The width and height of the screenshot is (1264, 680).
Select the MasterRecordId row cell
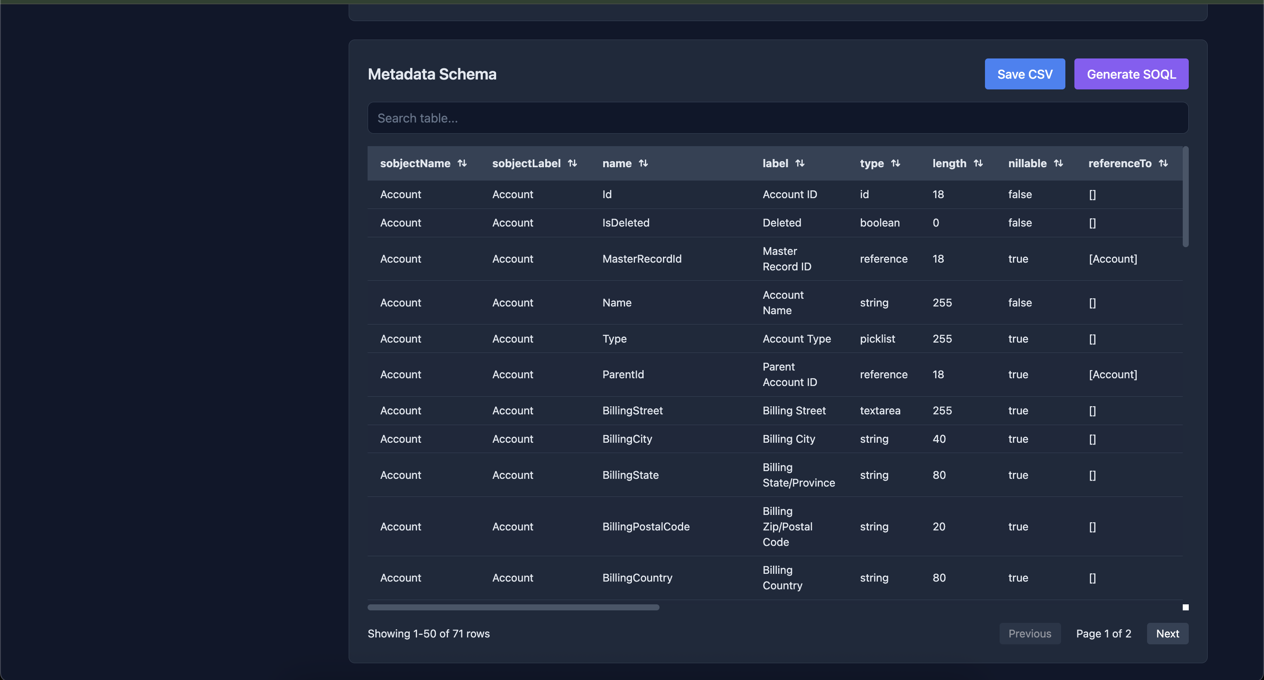[641, 259]
